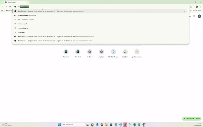Open the Gmail bookmark

[x=9, y=11]
